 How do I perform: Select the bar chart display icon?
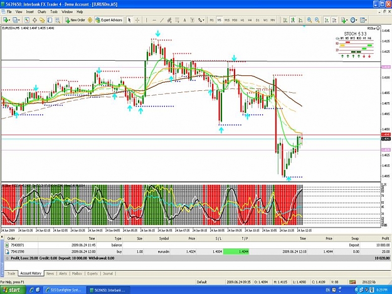(285, 20)
